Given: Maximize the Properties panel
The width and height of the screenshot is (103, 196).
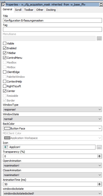Looking at the screenshot, I should [101, 4].
